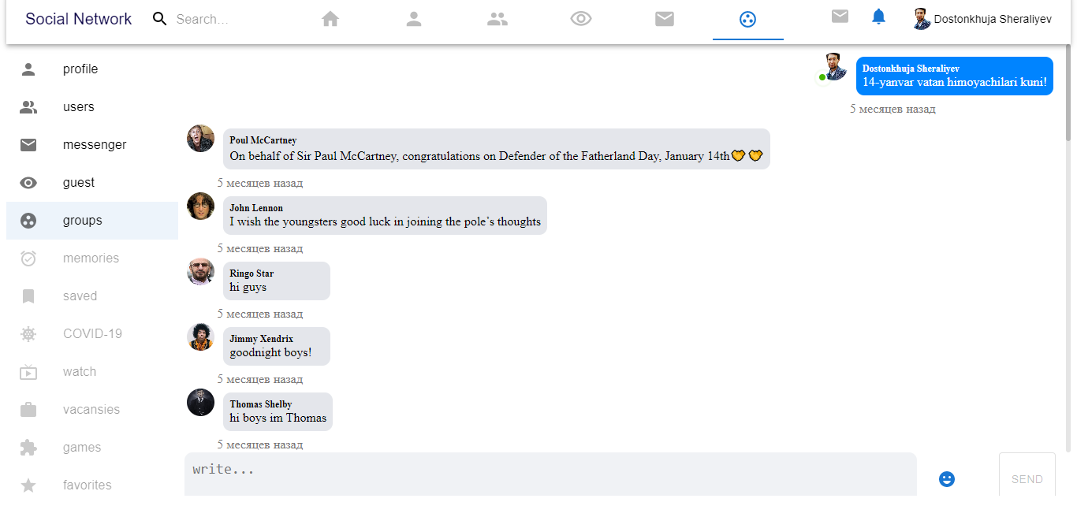Open the profile menu item

(92, 69)
